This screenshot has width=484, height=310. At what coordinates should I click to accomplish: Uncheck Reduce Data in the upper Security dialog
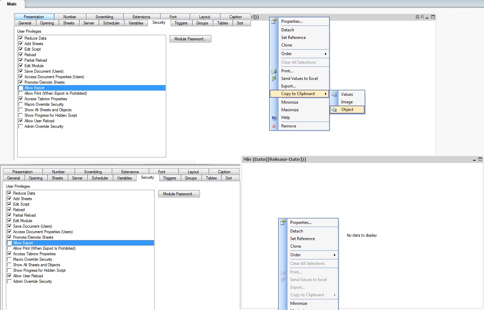click(21, 38)
